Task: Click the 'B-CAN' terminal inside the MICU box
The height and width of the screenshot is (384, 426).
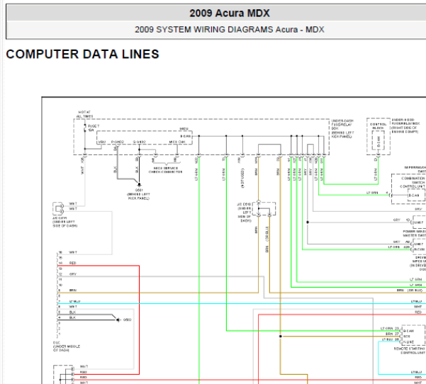Action: click(x=186, y=136)
